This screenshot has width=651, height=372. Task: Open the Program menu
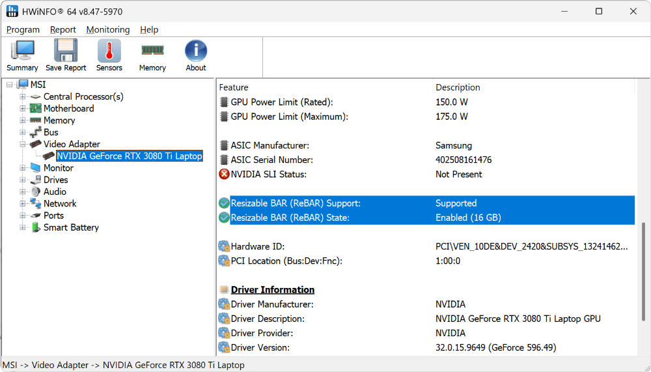pyautogui.click(x=23, y=29)
